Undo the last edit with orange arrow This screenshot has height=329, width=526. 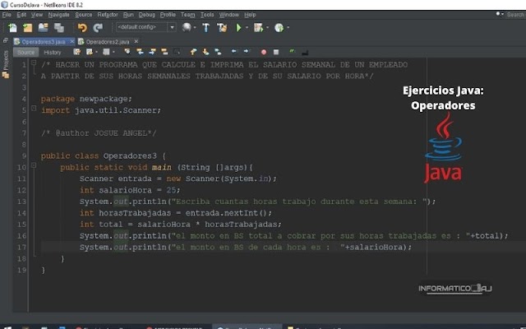coord(82,27)
